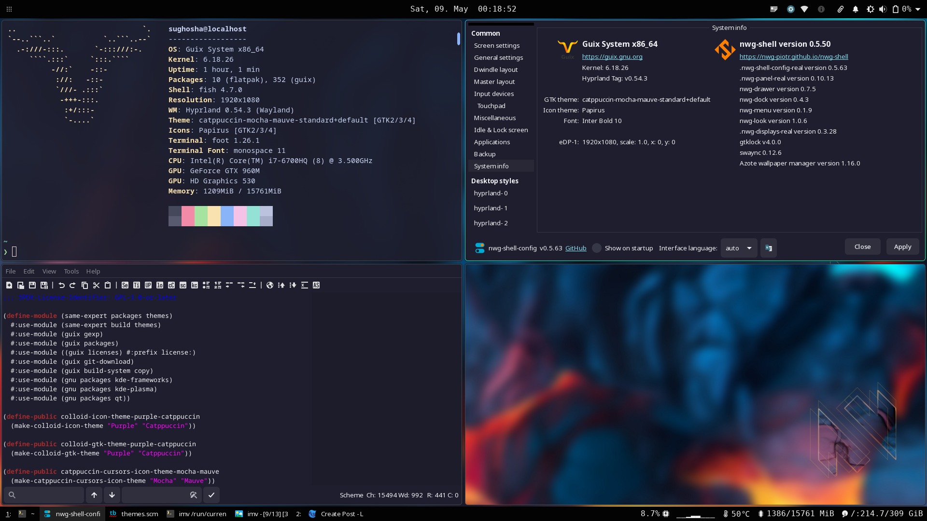Click the Cut scissors icon
The image size is (927, 521).
point(96,285)
